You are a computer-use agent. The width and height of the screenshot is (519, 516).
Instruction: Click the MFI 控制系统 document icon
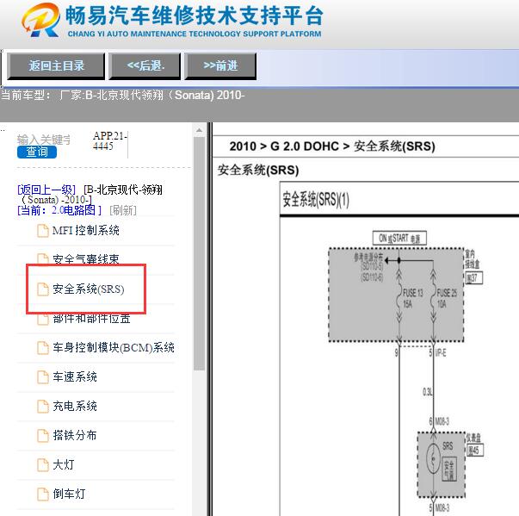tap(43, 231)
